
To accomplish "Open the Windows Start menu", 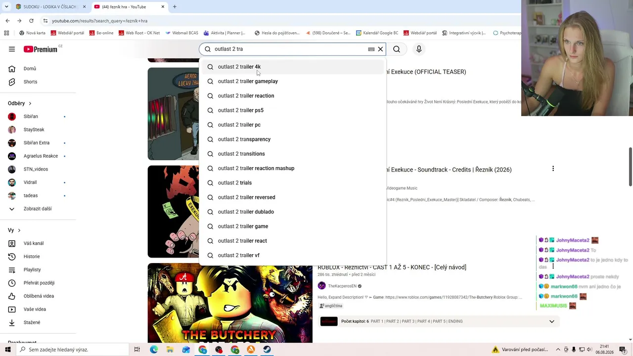I will tap(7, 350).
